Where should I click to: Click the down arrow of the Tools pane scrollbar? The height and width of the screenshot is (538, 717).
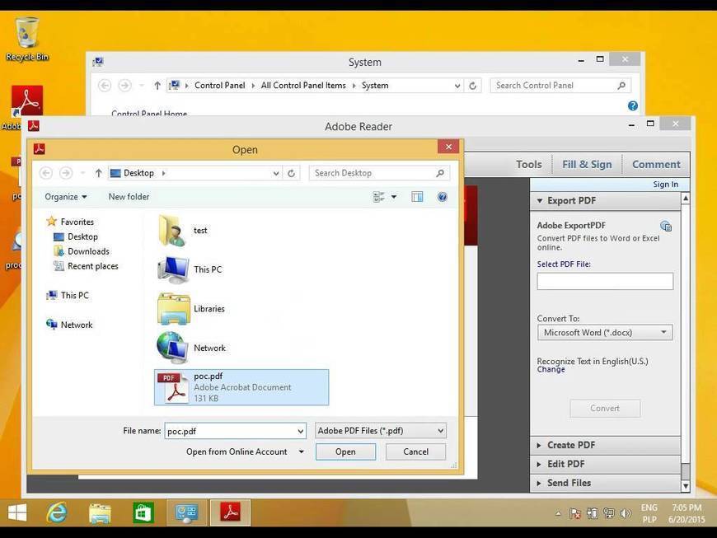pyautogui.click(x=686, y=485)
